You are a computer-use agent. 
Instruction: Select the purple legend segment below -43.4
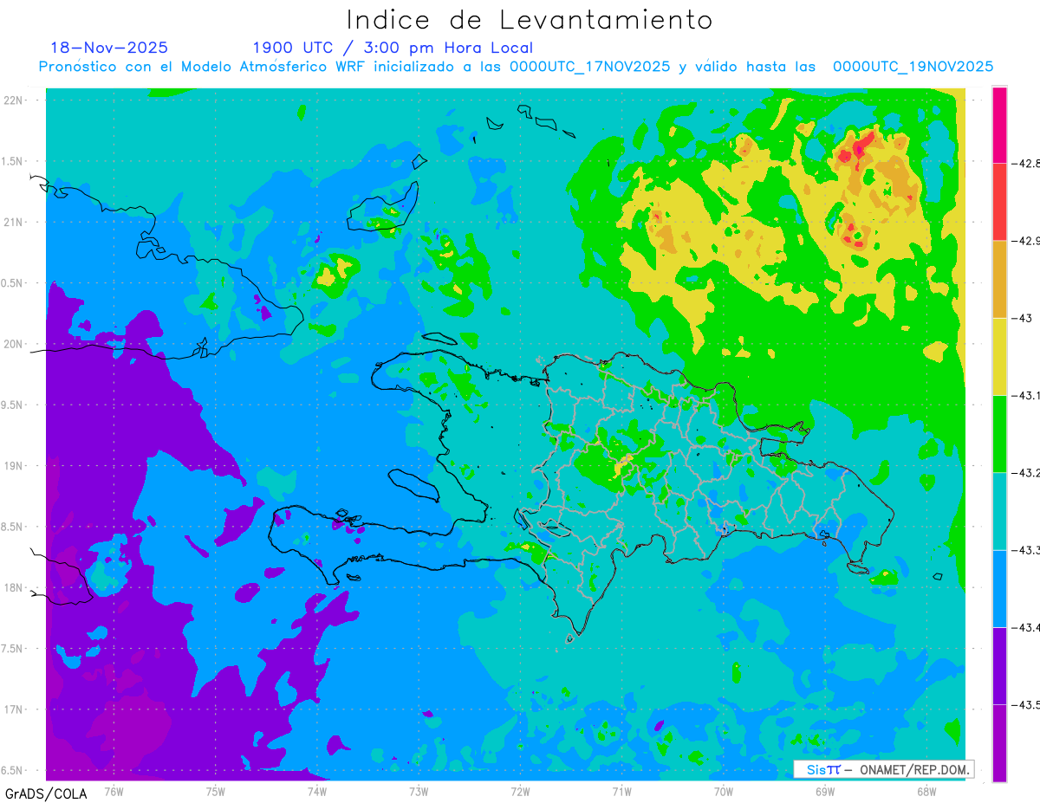(x=999, y=665)
